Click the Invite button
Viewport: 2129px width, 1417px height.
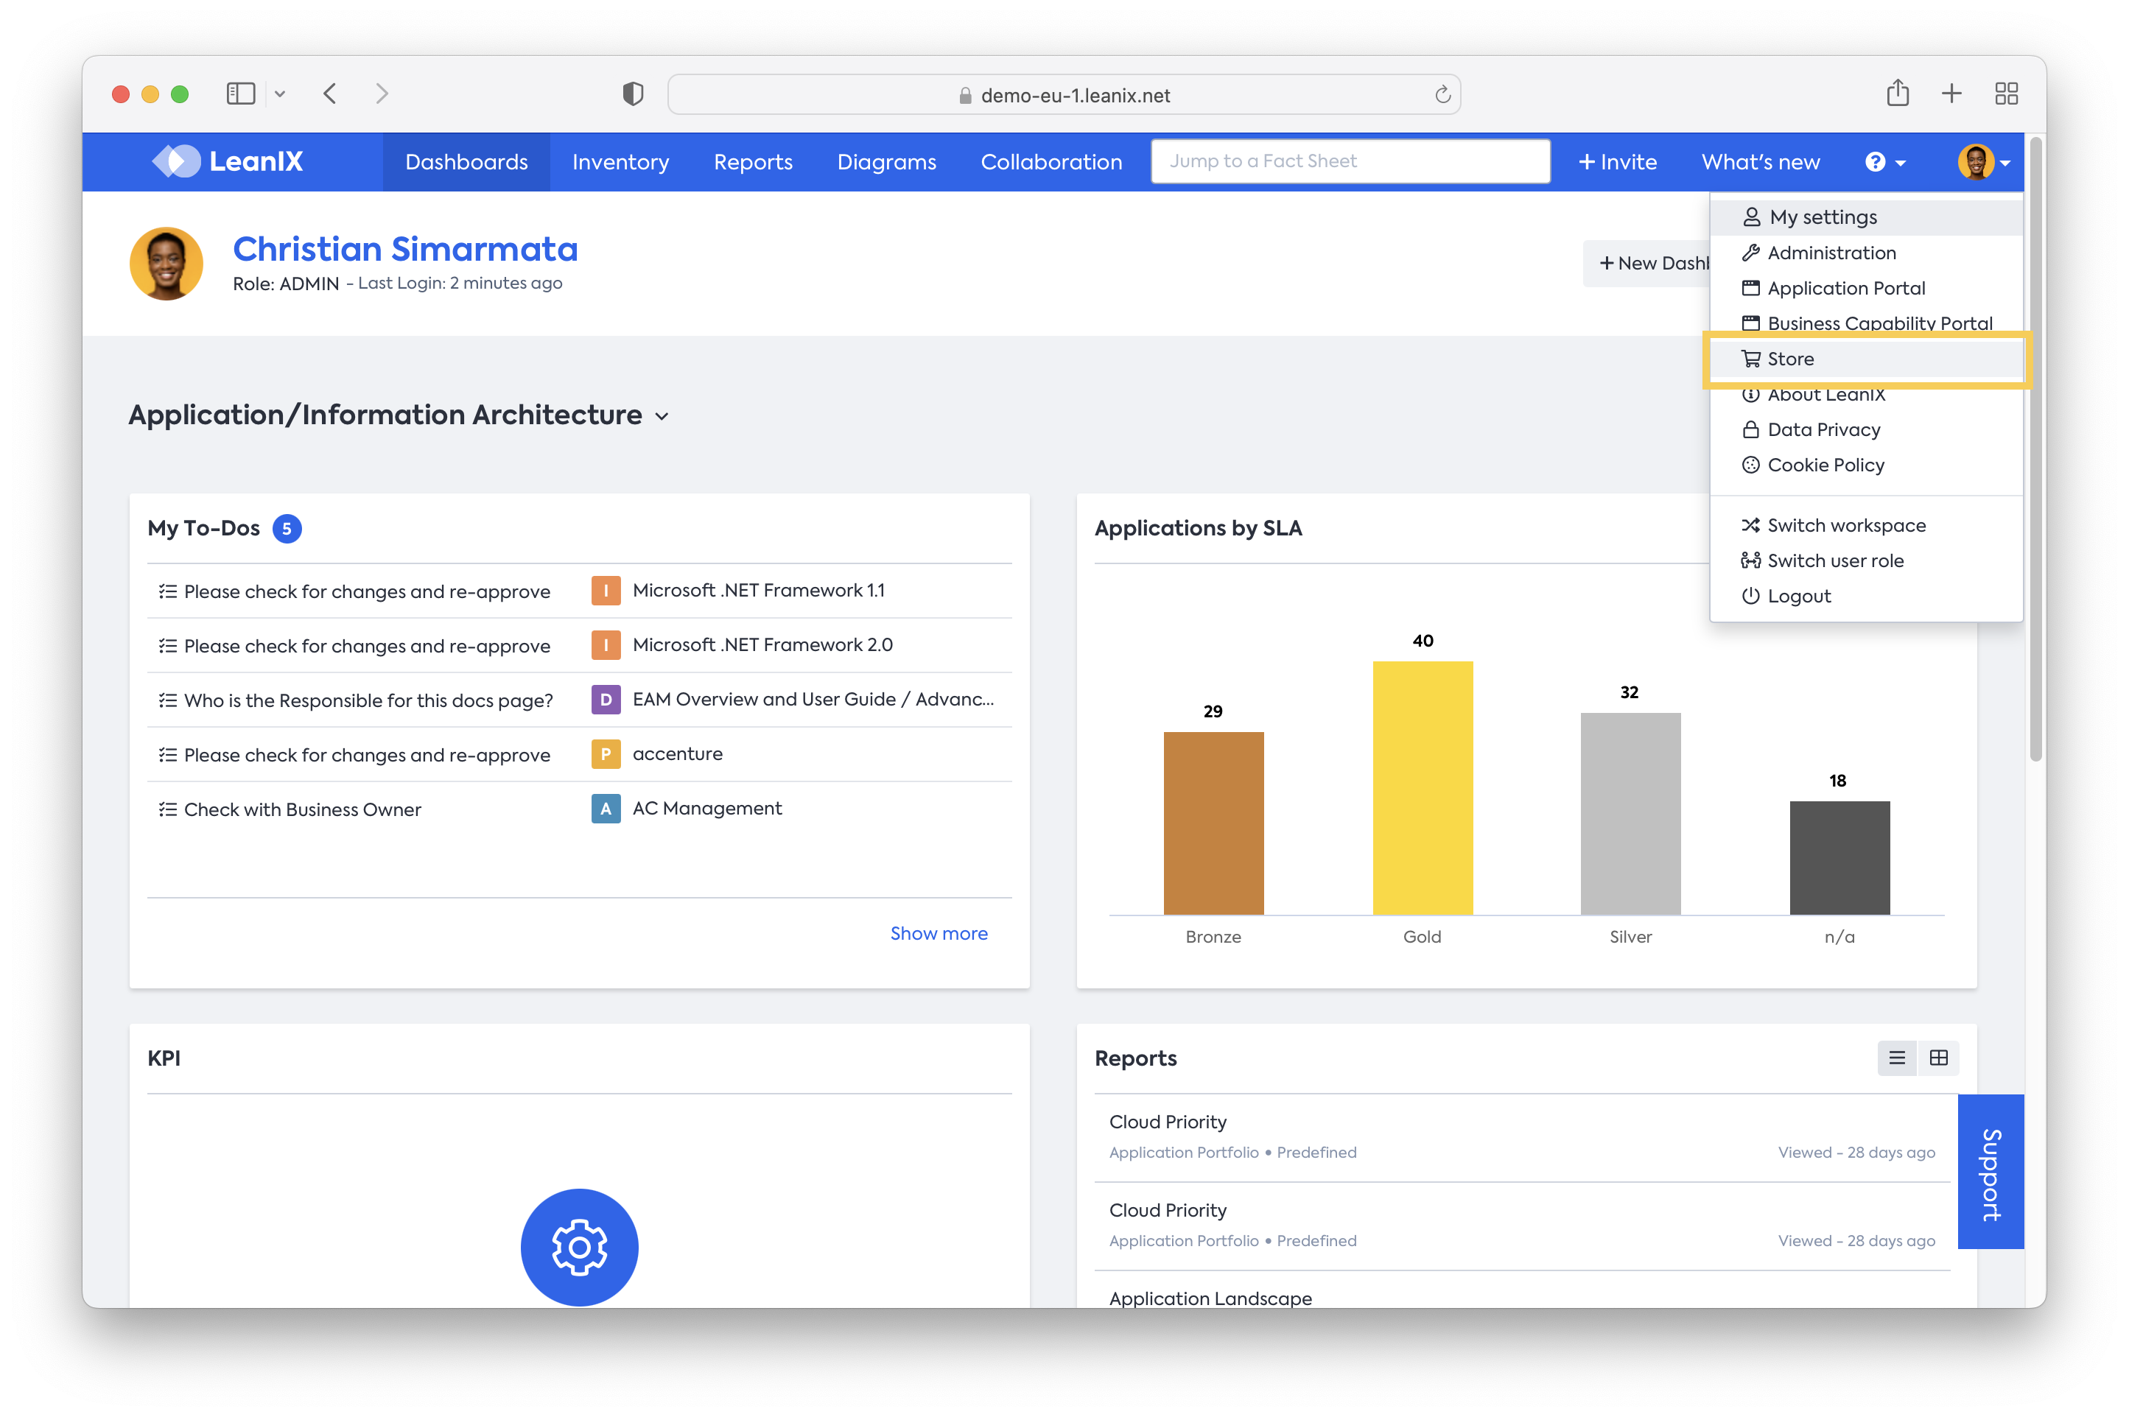pos(1616,162)
